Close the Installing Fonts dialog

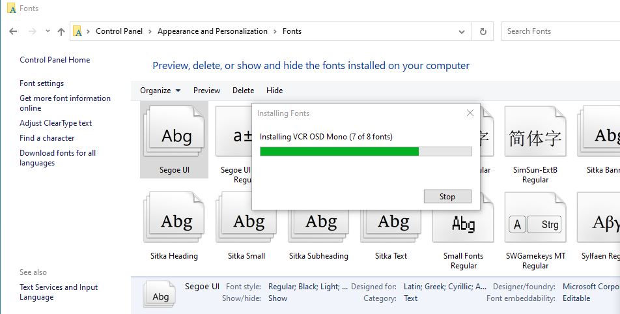[x=470, y=113]
